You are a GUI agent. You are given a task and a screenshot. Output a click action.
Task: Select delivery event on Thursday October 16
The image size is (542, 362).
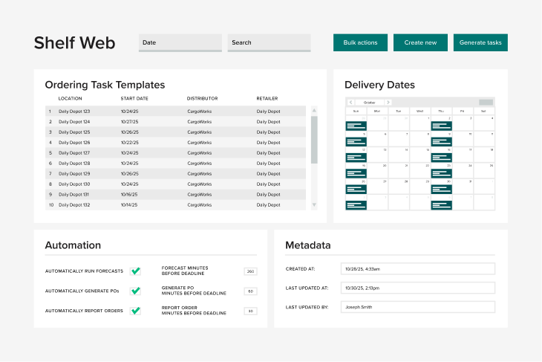click(x=441, y=158)
